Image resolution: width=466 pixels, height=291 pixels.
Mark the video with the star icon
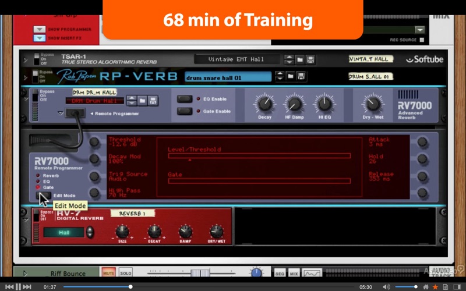(435, 287)
